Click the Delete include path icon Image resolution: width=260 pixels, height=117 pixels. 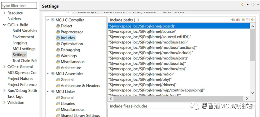click(x=238, y=20)
